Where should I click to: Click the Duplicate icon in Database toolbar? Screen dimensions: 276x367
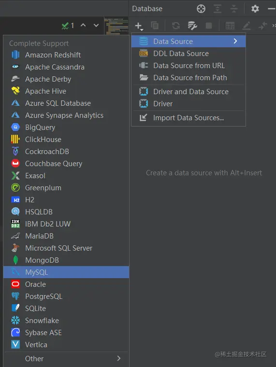(155, 26)
